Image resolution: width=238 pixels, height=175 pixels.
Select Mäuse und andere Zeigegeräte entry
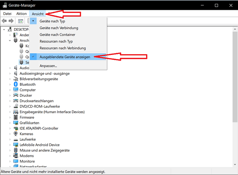(45, 150)
